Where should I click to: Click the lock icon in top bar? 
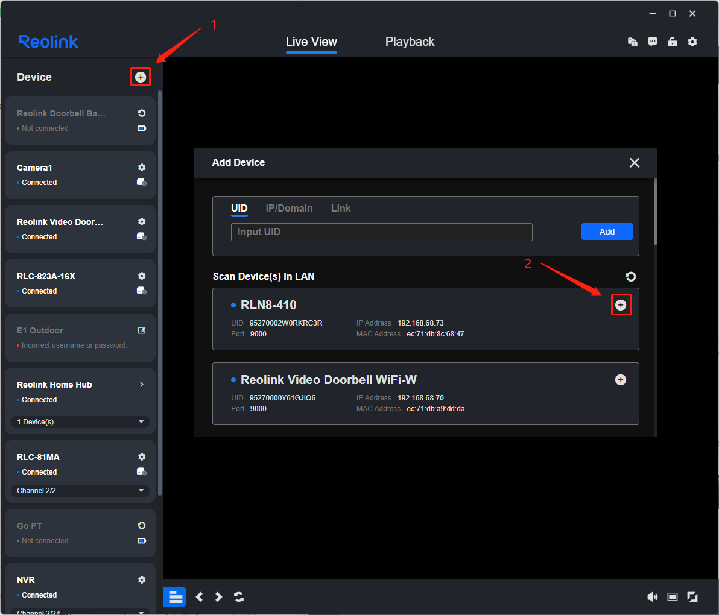pyautogui.click(x=673, y=42)
